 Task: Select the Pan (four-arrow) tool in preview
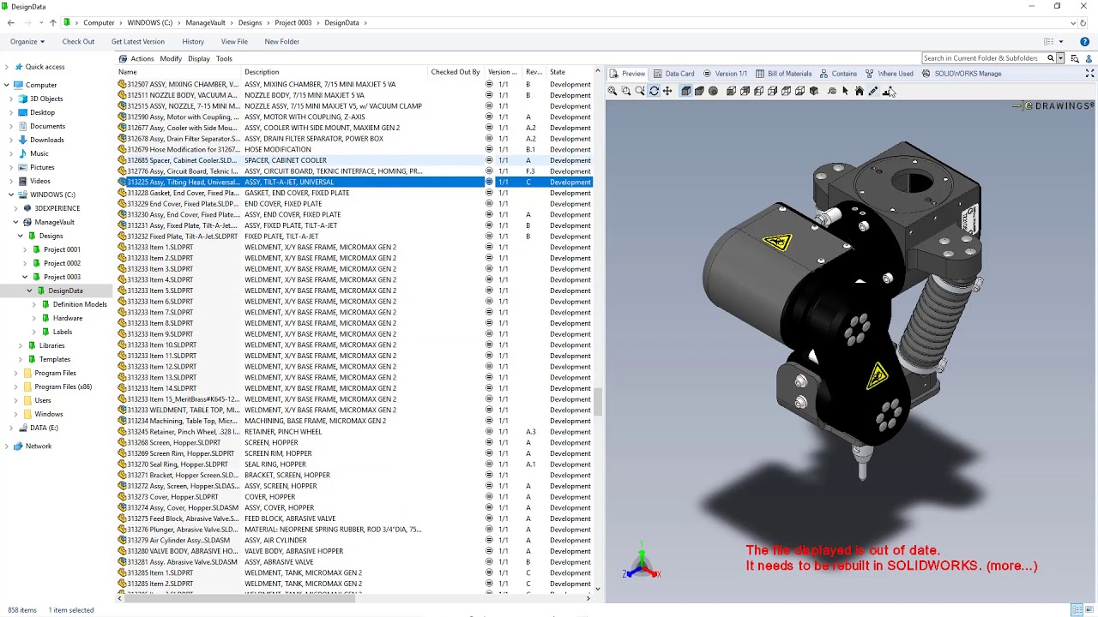click(667, 91)
